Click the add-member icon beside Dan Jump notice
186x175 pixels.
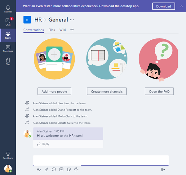point(27,103)
